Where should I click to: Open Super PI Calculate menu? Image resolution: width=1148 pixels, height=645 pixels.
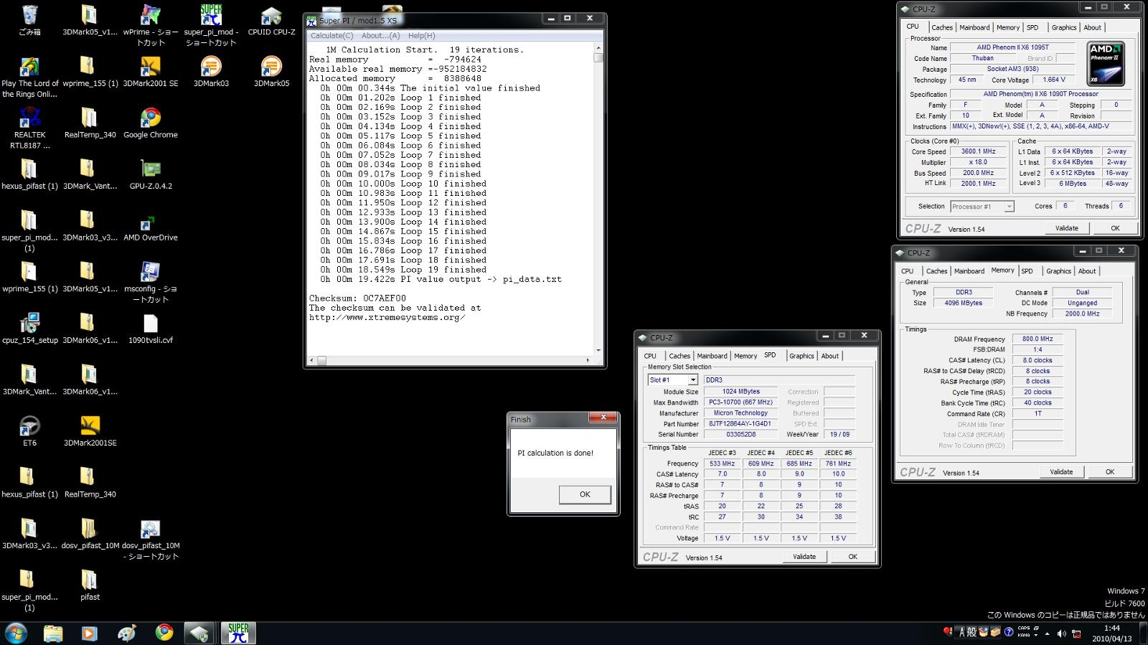pyautogui.click(x=331, y=35)
